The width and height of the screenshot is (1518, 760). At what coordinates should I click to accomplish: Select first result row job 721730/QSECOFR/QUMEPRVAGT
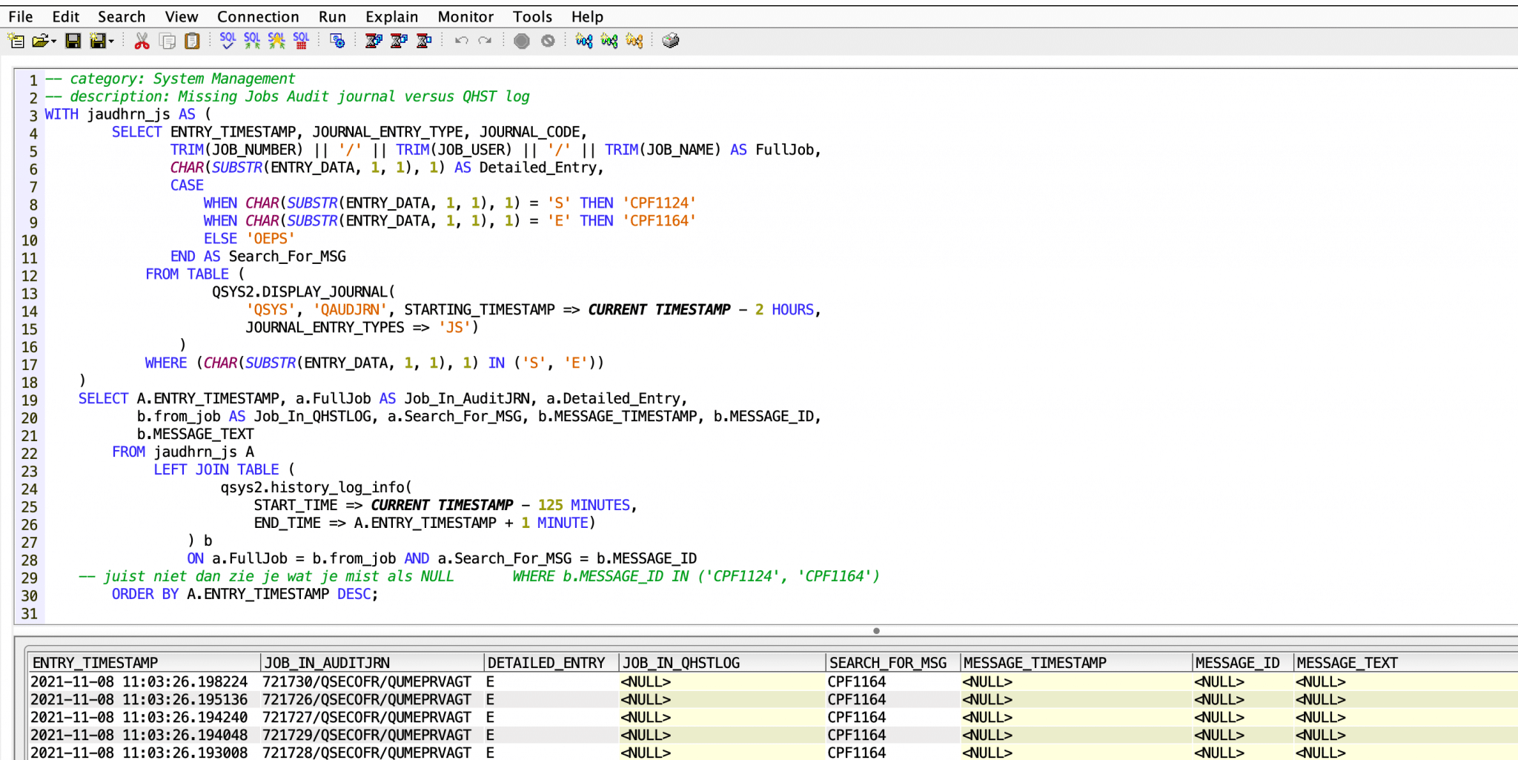[x=367, y=681]
